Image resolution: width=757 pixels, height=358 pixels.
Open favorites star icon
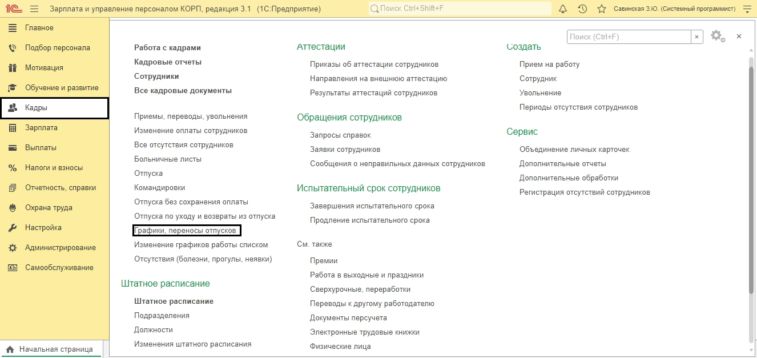602,9
